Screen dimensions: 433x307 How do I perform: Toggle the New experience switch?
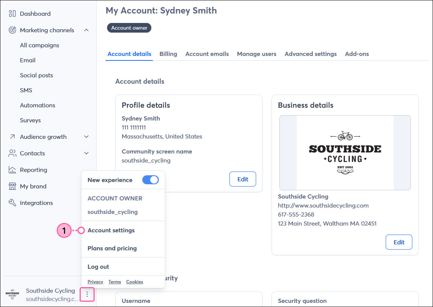point(151,180)
